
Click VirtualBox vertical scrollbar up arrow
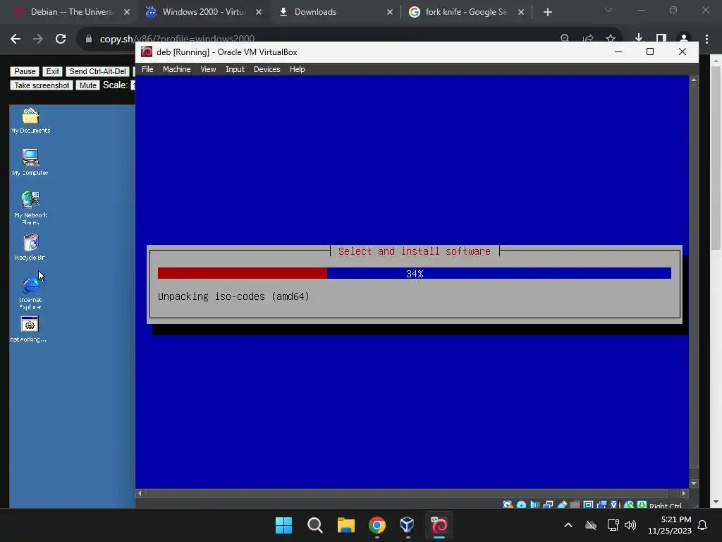[694, 80]
